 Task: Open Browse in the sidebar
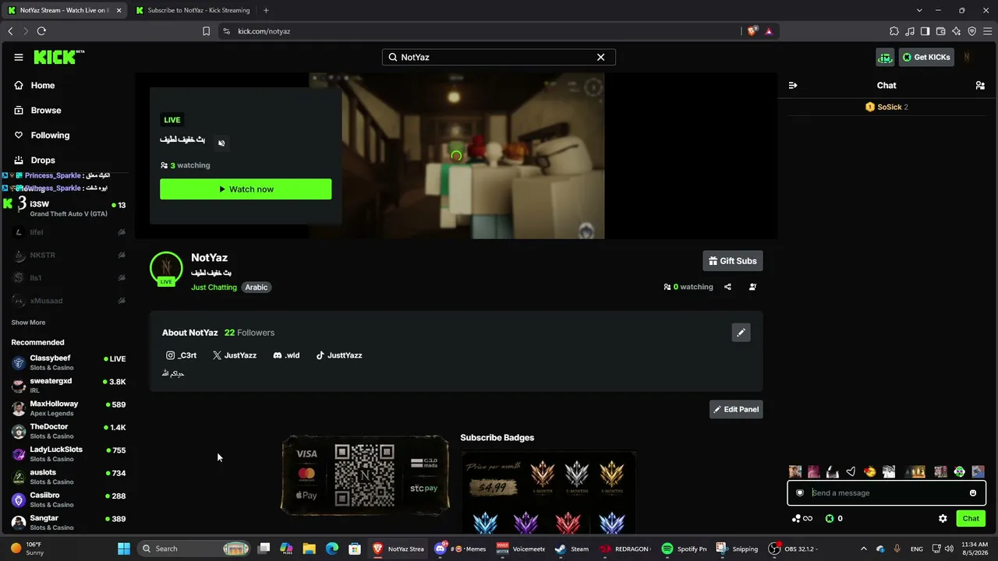coord(37,111)
